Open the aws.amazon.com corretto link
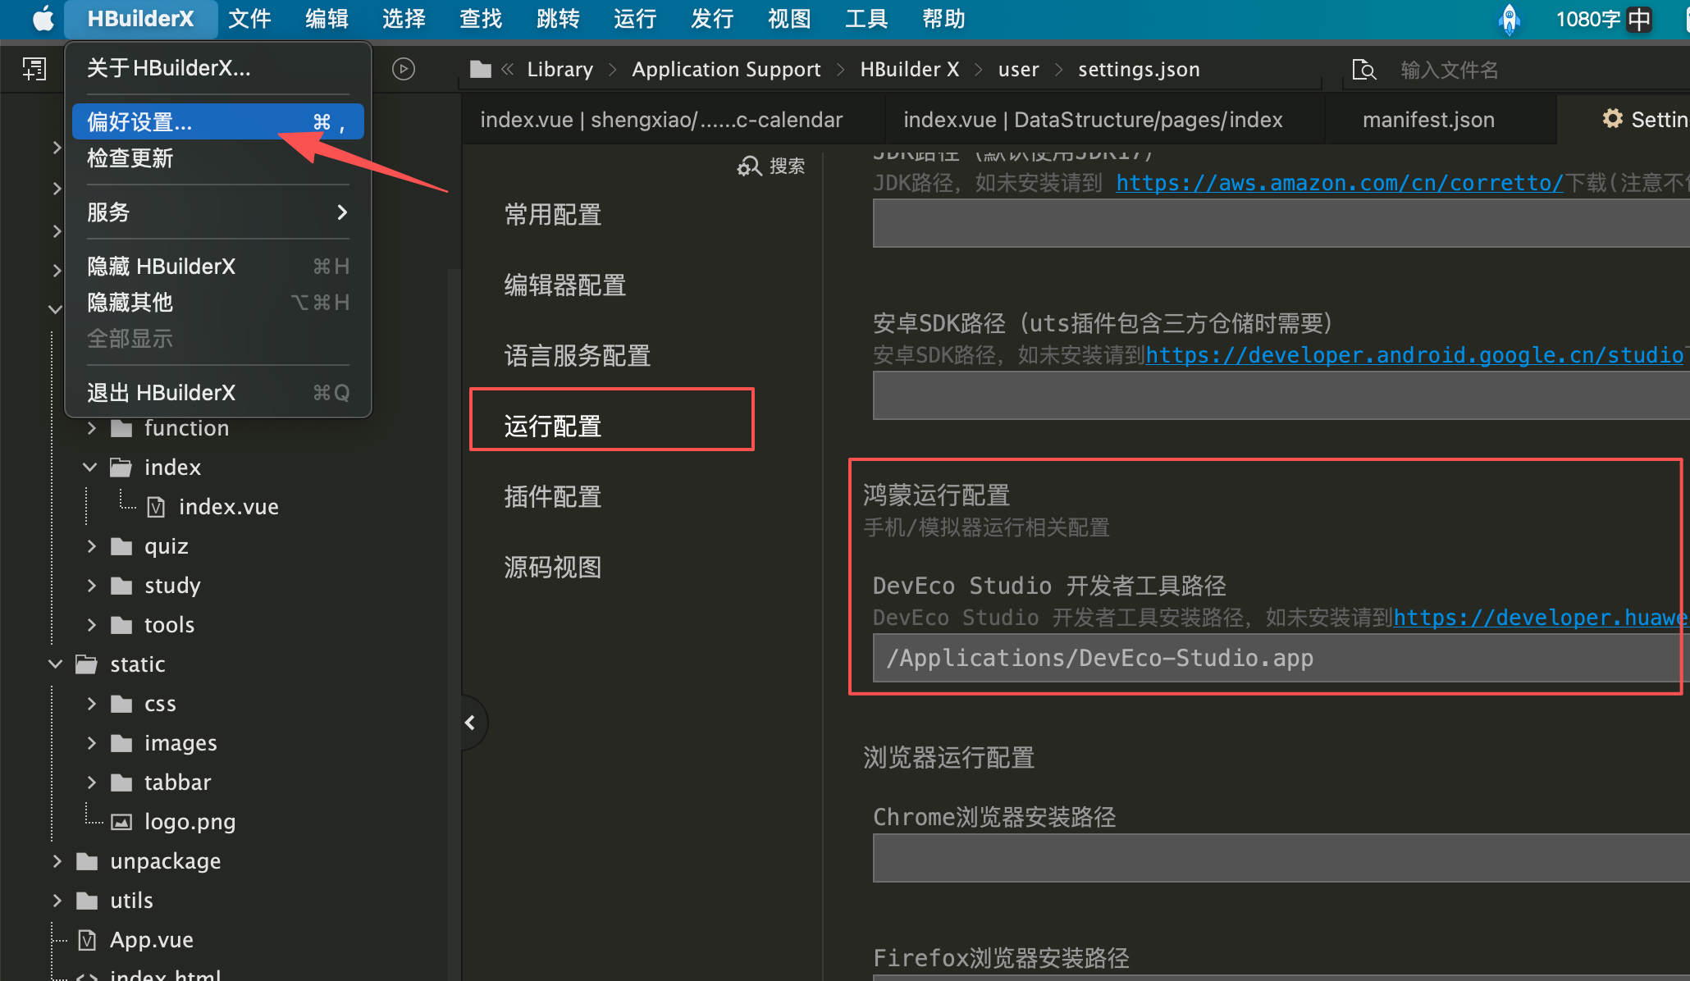 (x=1339, y=182)
